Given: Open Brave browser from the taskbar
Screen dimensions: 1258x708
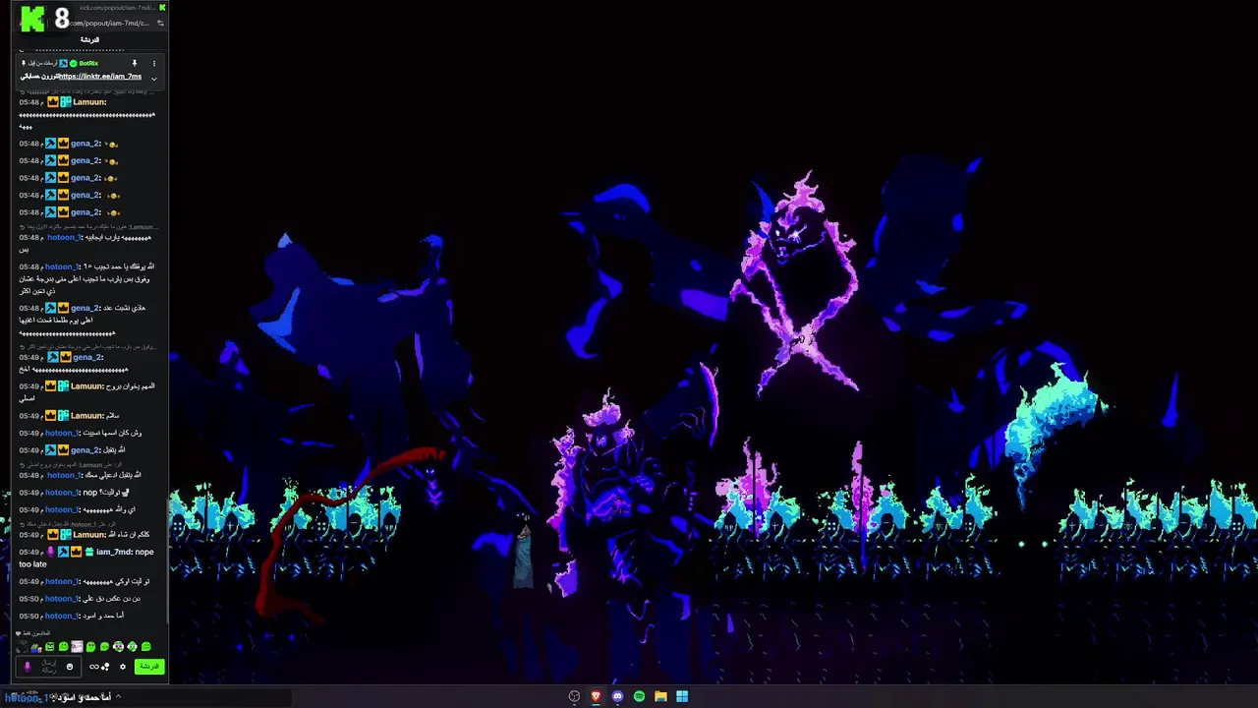Looking at the screenshot, I should pos(596,696).
